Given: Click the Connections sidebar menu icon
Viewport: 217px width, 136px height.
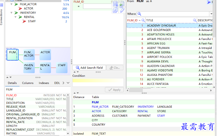Looking at the screenshot, I should tap(1, 5).
